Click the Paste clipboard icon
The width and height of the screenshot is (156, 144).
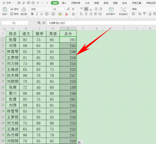click(x=5, y=10)
